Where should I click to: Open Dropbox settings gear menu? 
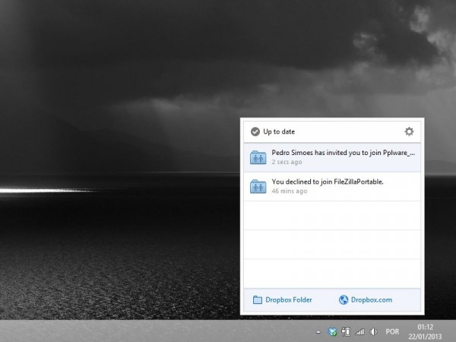[409, 131]
